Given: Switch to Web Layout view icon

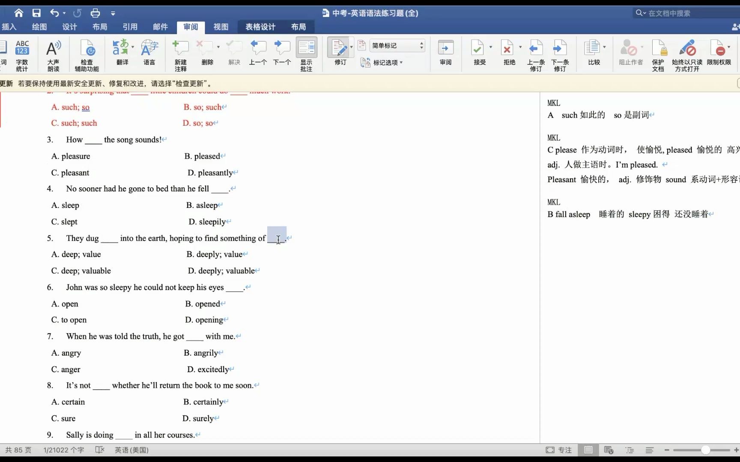Looking at the screenshot, I should coord(609,450).
